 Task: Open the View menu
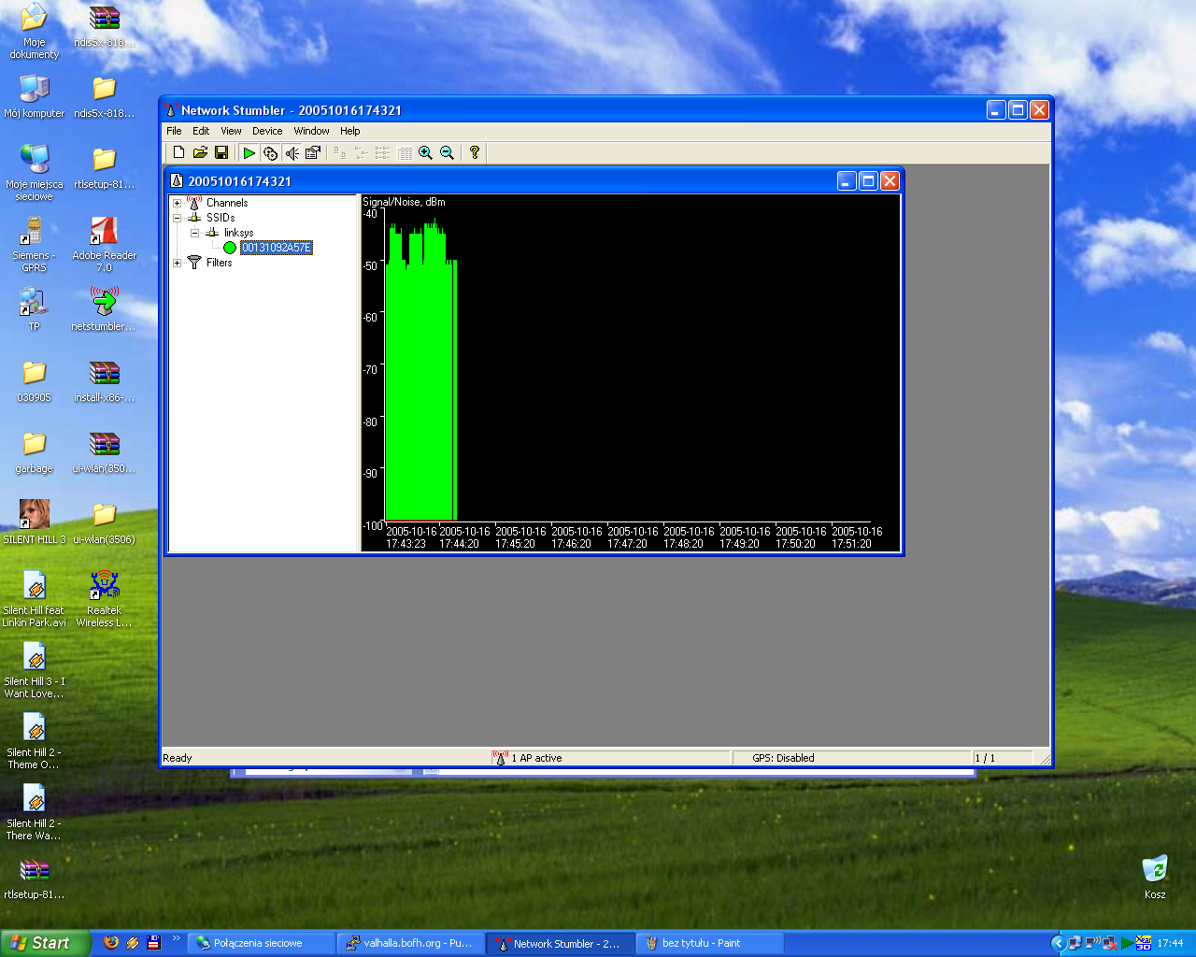click(231, 131)
